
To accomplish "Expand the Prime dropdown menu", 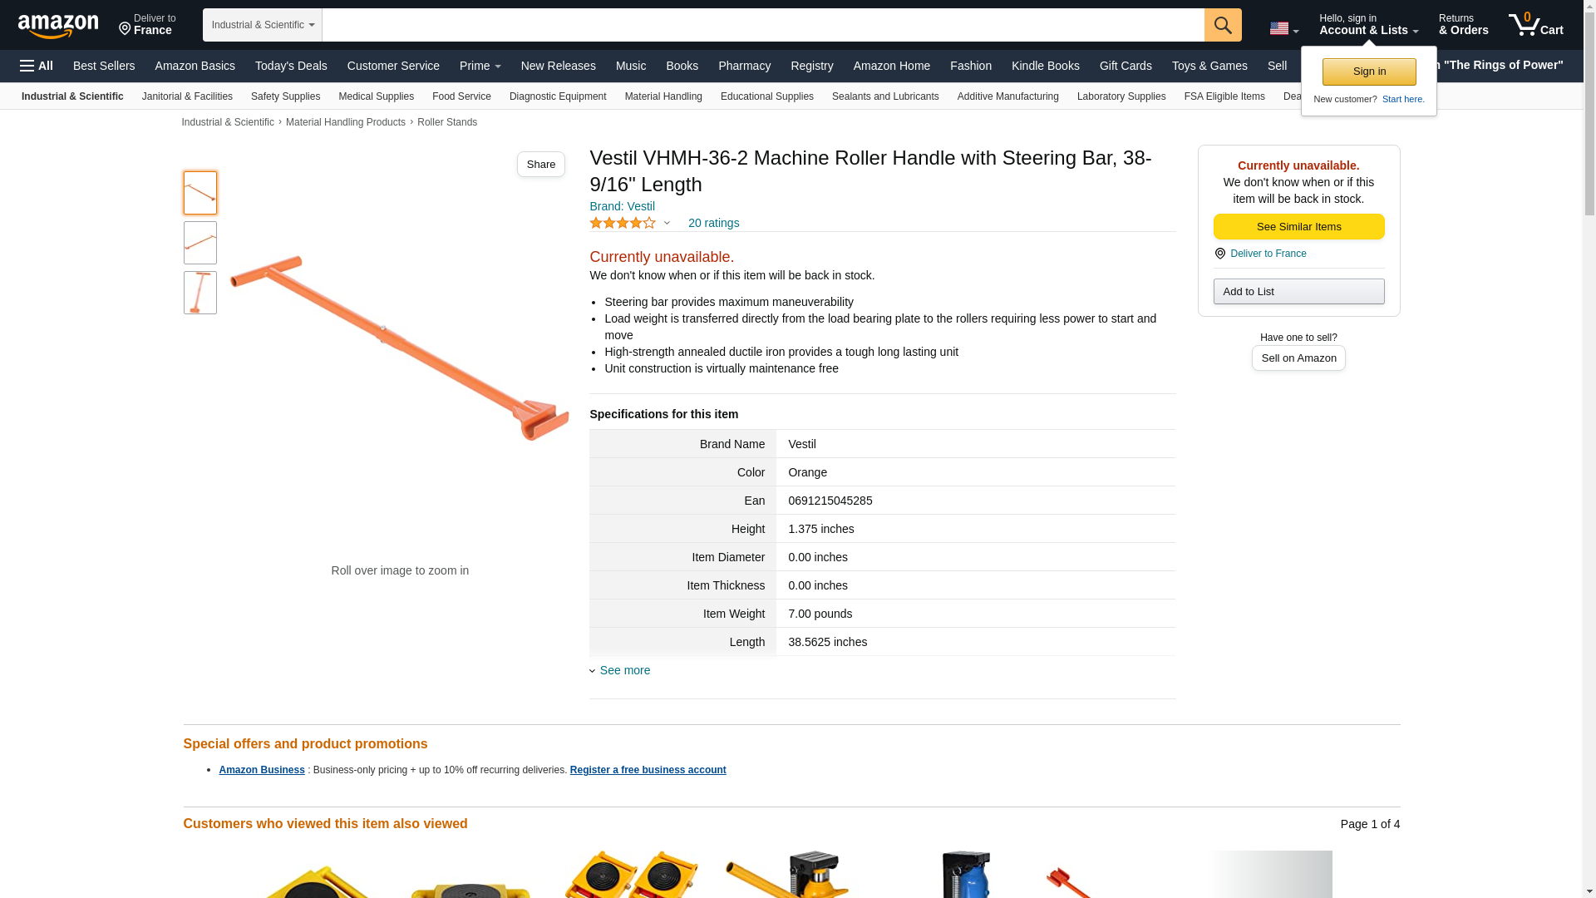I will pyautogui.click(x=480, y=66).
